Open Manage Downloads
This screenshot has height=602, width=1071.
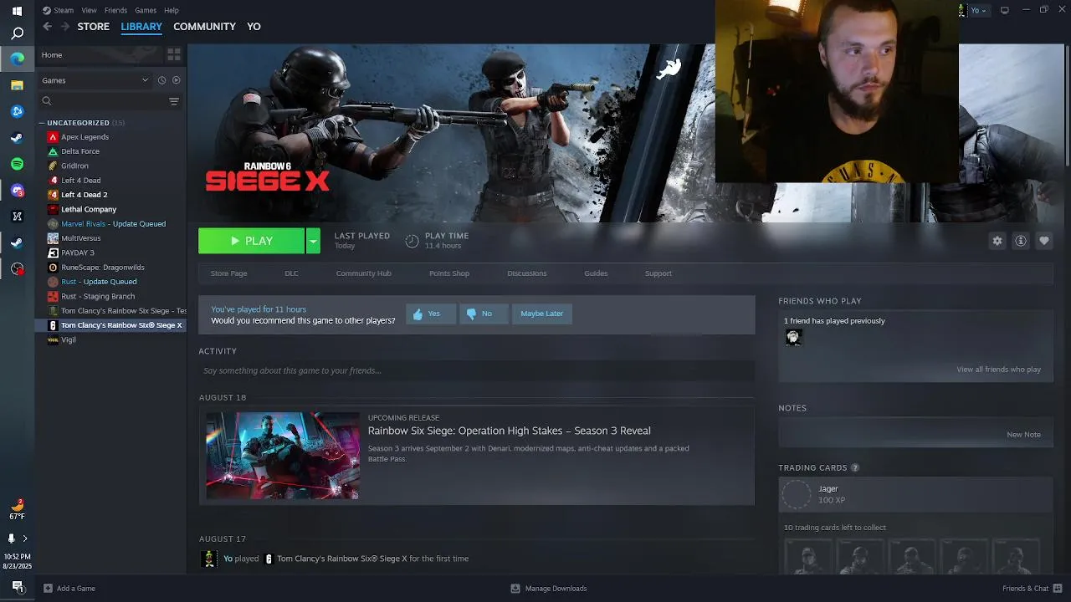[549, 589]
